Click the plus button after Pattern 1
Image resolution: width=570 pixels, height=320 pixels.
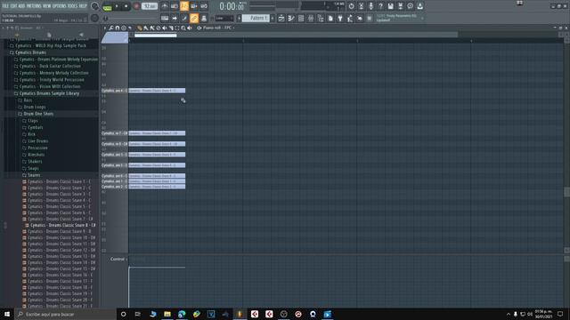(273, 18)
